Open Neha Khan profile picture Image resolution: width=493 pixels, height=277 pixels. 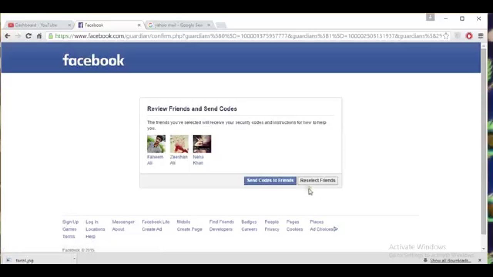click(202, 144)
